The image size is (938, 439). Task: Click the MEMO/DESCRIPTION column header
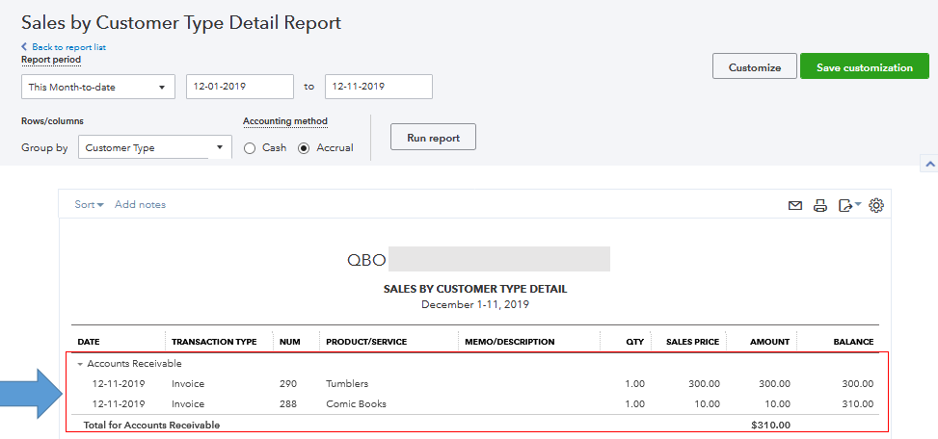coord(510,342)
